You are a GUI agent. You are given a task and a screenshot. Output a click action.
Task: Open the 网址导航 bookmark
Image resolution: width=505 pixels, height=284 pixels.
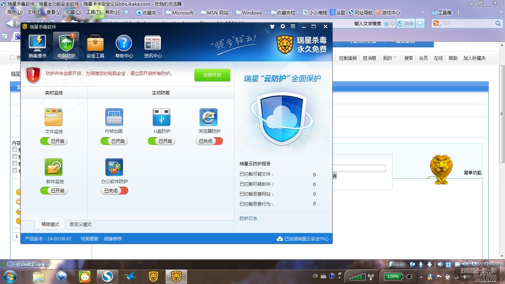pyautogui.click(x=361, y=13)
